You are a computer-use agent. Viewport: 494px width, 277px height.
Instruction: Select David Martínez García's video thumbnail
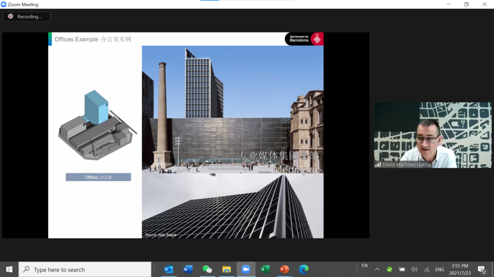point(432,135)
